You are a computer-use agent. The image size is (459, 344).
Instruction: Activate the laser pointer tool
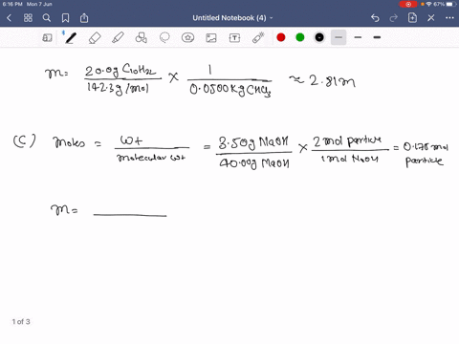tap(258, 38)
